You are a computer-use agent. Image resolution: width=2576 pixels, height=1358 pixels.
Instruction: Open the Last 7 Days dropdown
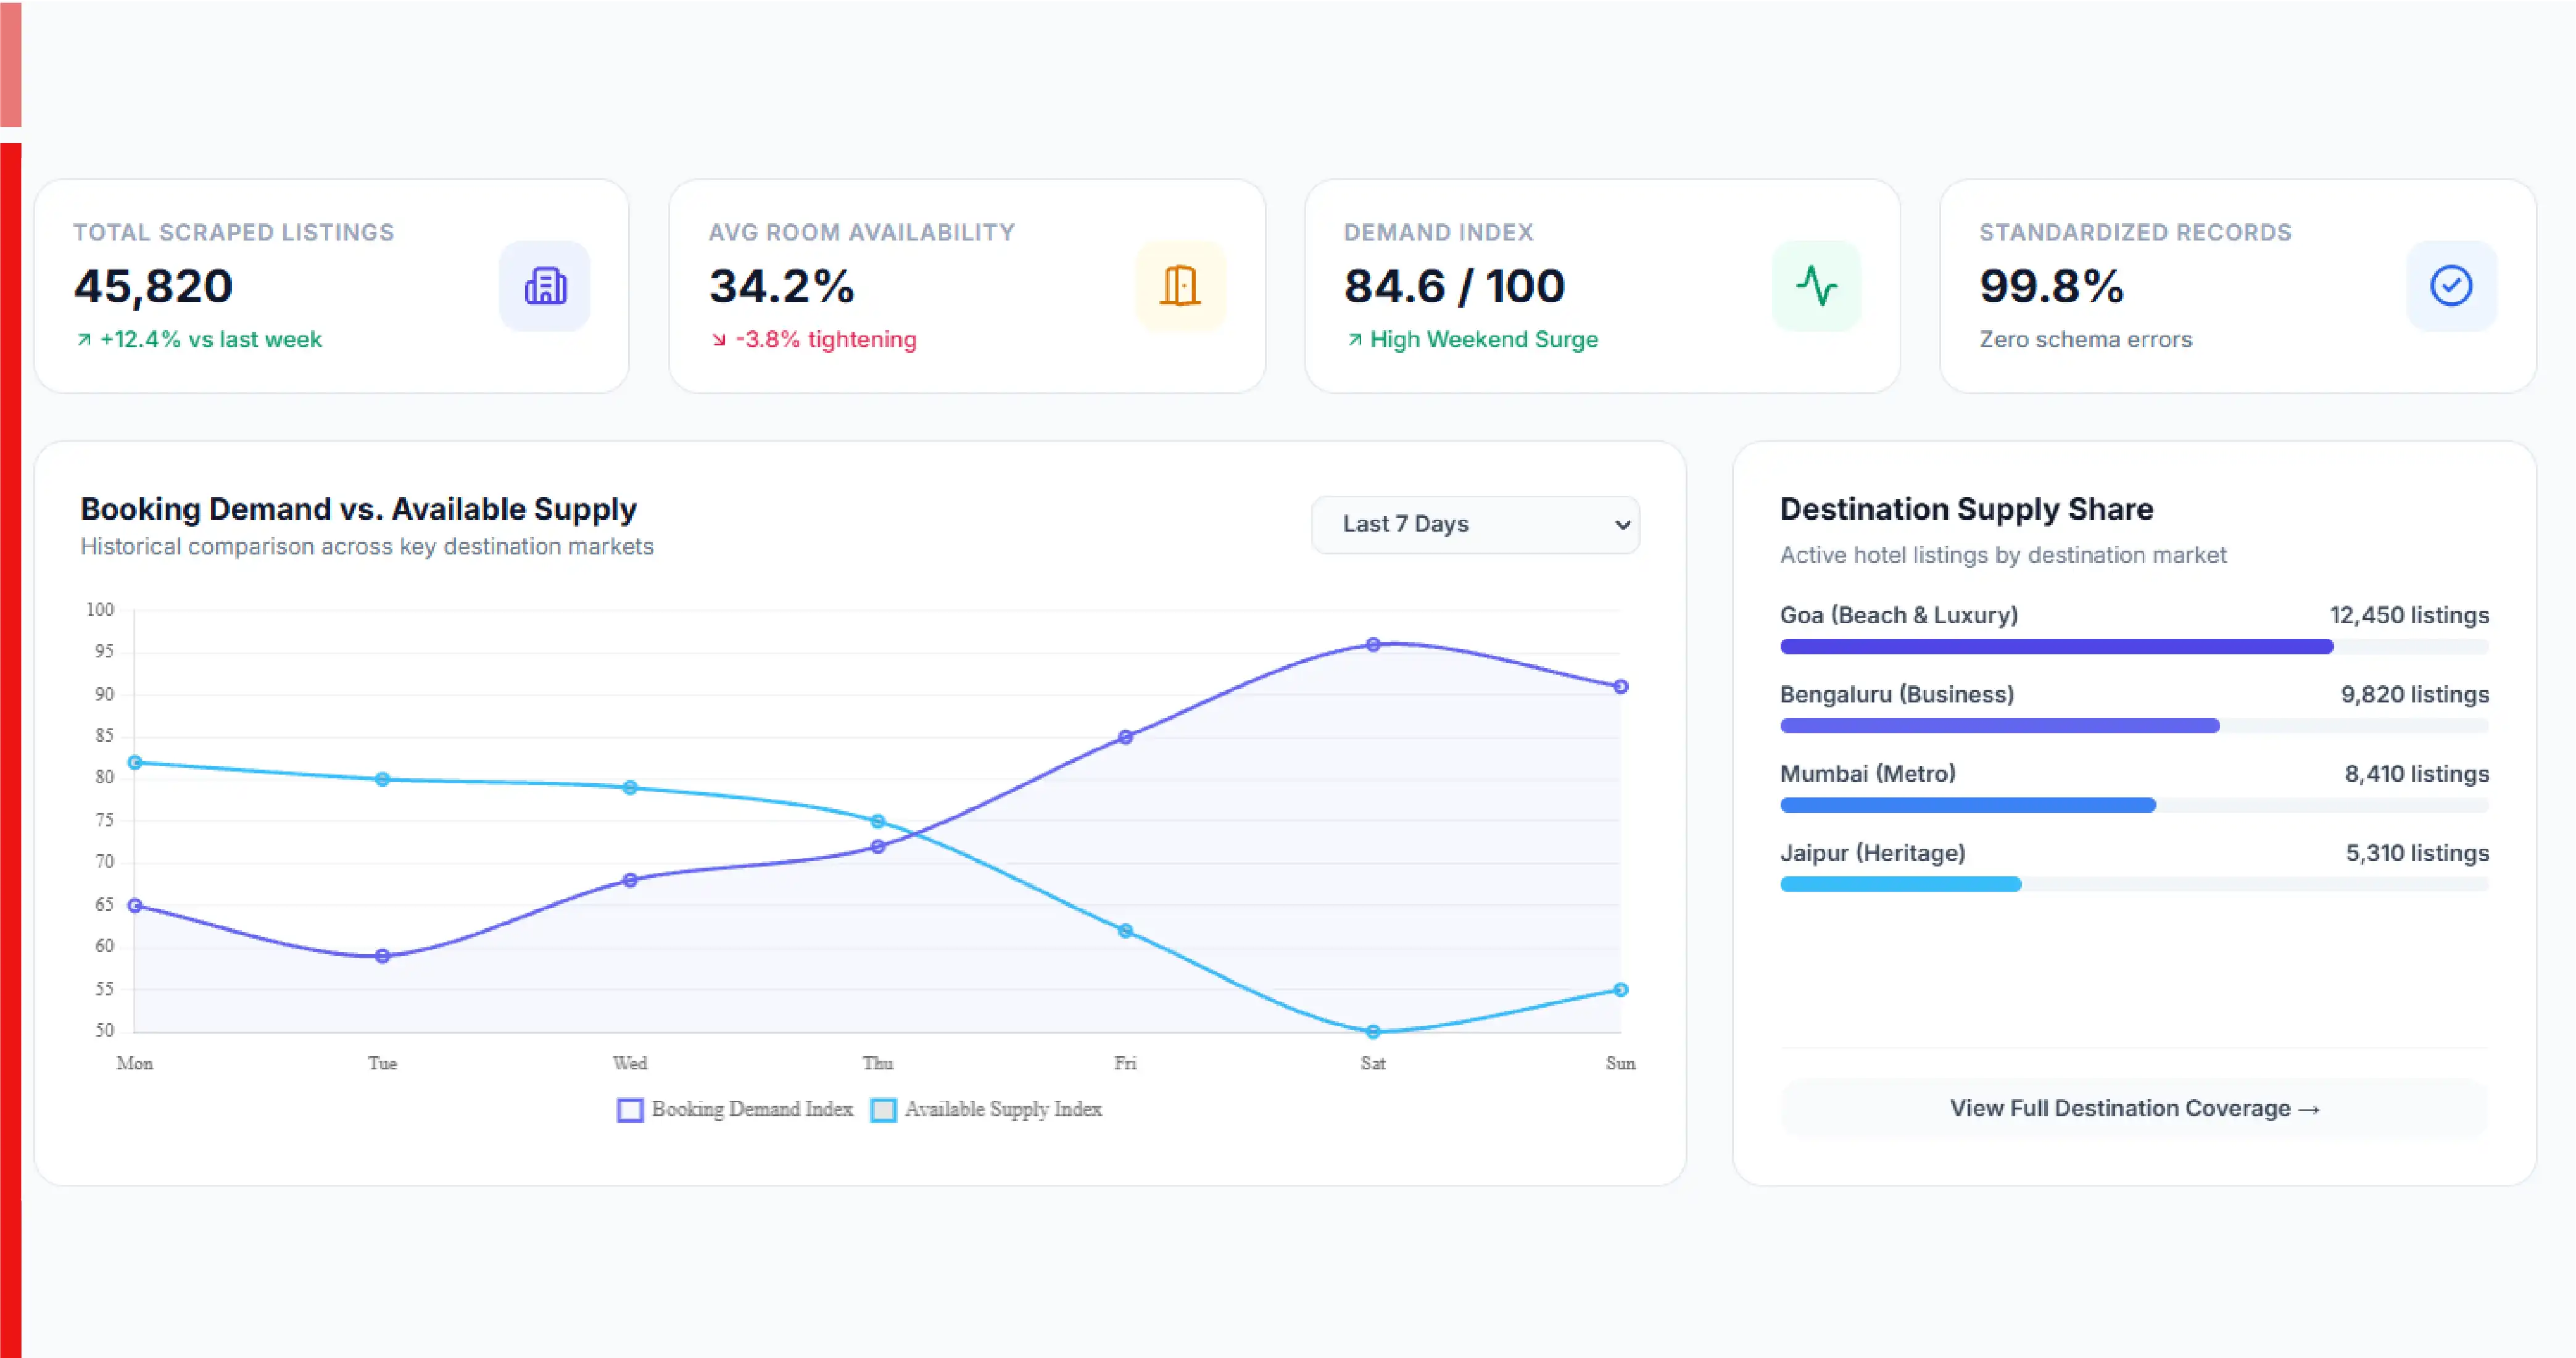click(x=1475, y=525)
